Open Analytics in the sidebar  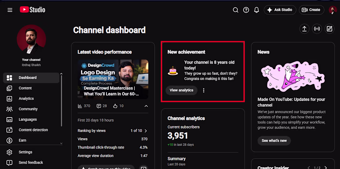(31, 99)
